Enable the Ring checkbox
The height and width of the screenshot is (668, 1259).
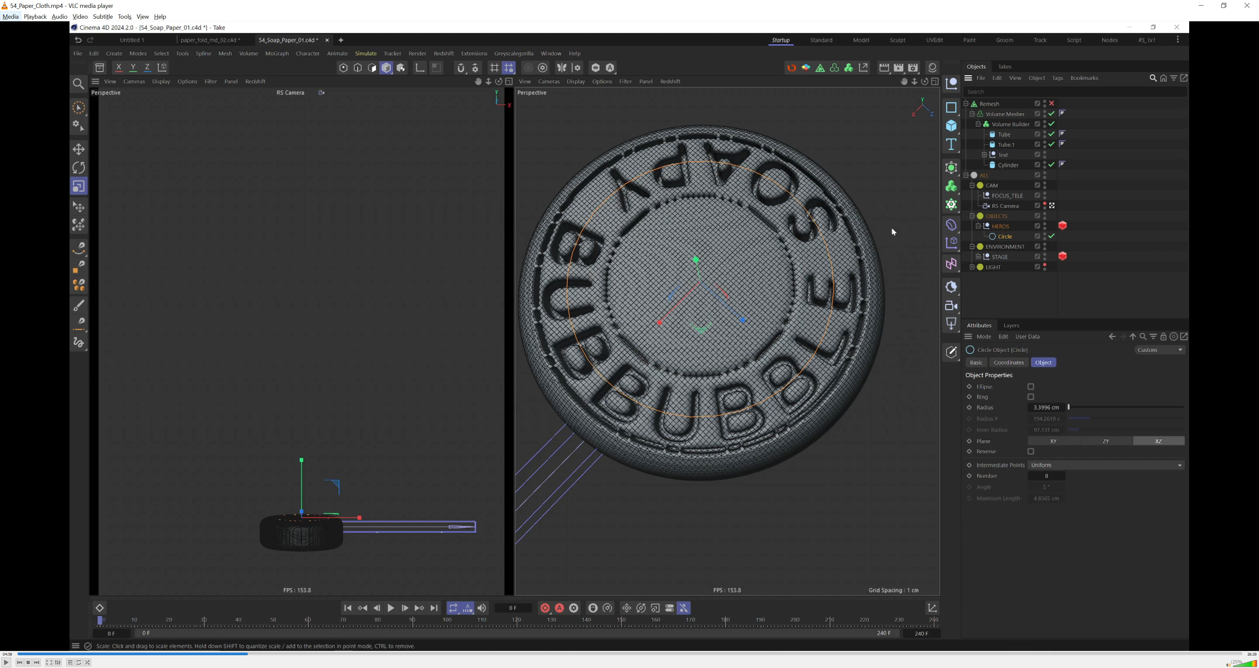click(1031, 397)
